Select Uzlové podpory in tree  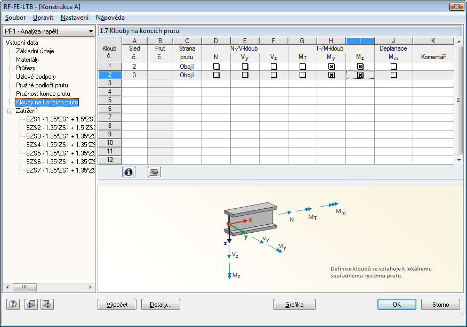36,77
